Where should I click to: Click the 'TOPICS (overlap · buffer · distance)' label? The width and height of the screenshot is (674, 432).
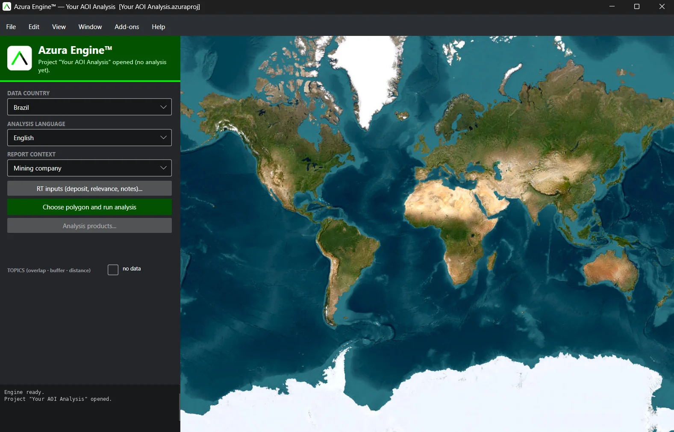pos(49,270)
